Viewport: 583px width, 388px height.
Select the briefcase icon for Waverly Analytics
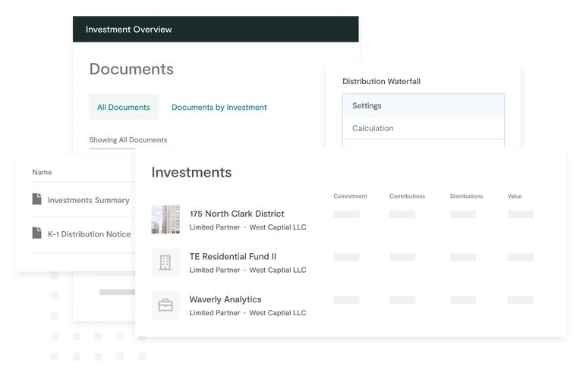pos(165,305)
